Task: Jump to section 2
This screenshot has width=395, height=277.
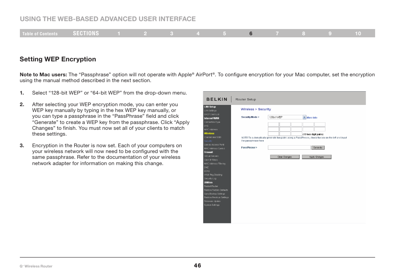Action: [x=145, y=34]
